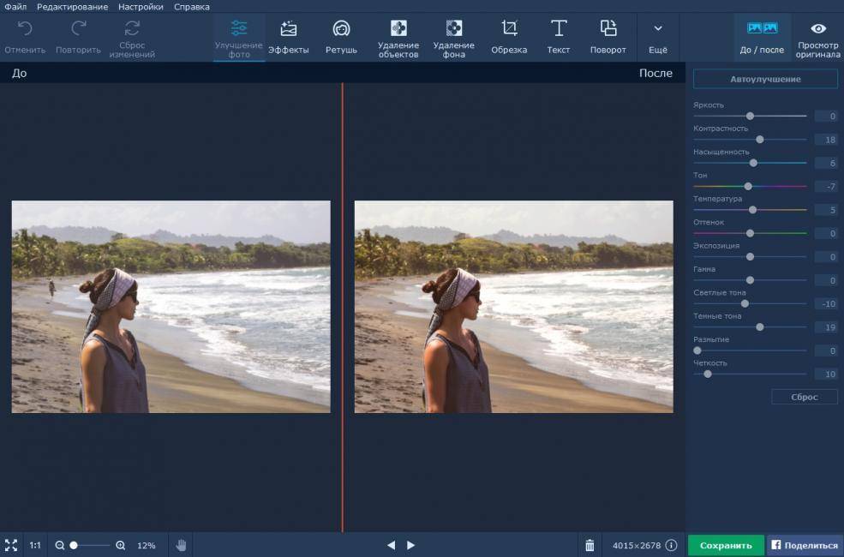Image resolution: width=844 pixels, height=557 pixels.
Task: Click the Насыщенность value field showing 6
Action: 826,163
